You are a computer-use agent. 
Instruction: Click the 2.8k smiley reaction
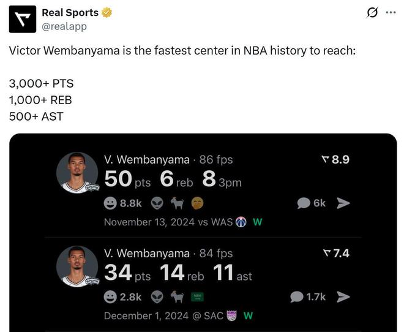122,296
